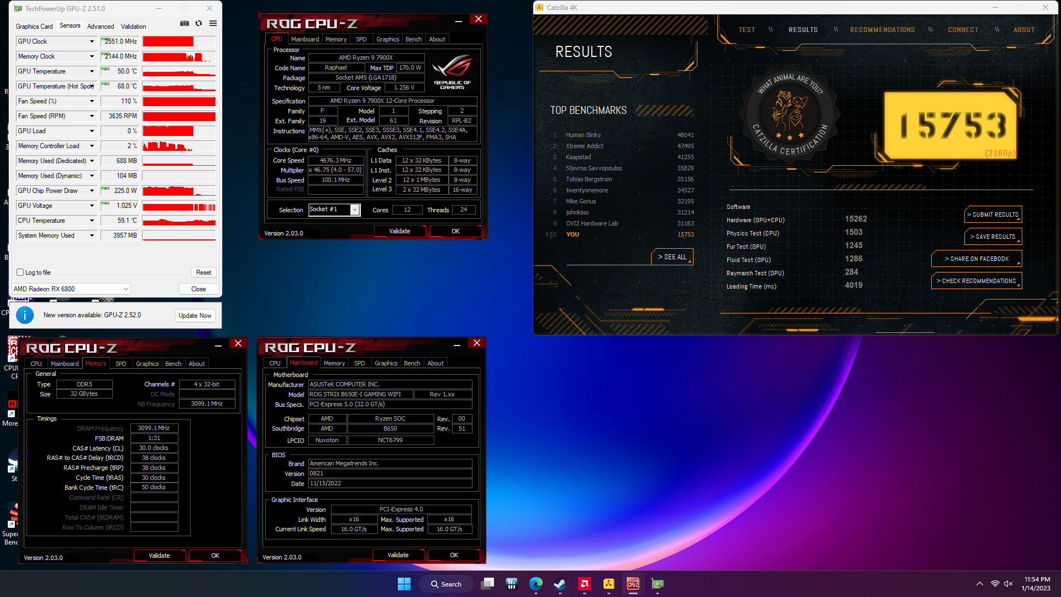Screen dimensions: 1061x597
Task: Close the top CPU-Z CPU window
Action: pyautogui.click(x=479, y=19)
